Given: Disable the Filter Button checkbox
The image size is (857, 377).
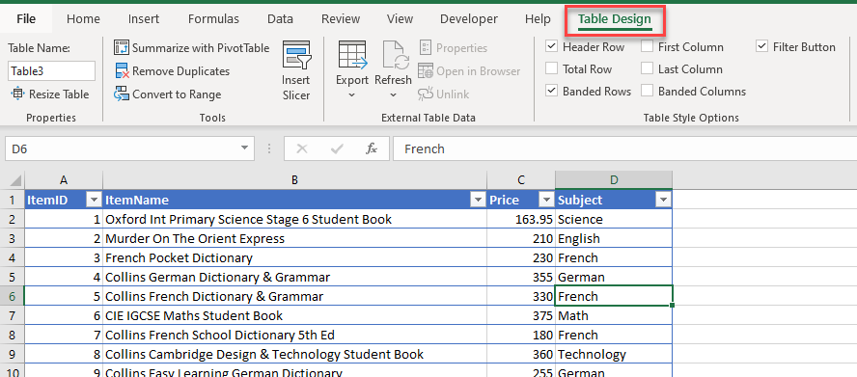Looking at the screenshot, I should pyautogui.click(x=761, y=47).
